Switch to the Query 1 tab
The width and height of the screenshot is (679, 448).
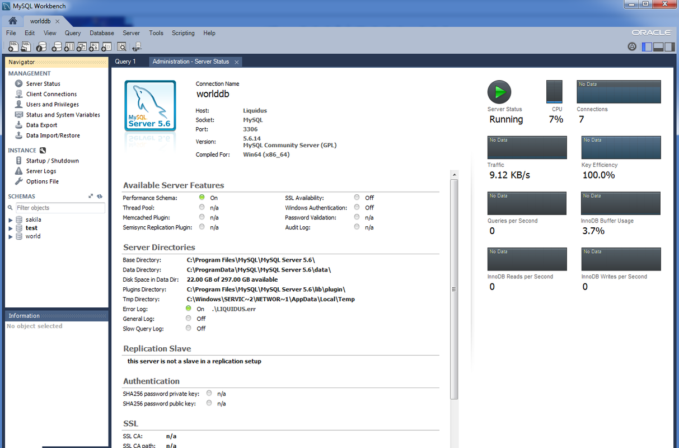click(125, 62)
